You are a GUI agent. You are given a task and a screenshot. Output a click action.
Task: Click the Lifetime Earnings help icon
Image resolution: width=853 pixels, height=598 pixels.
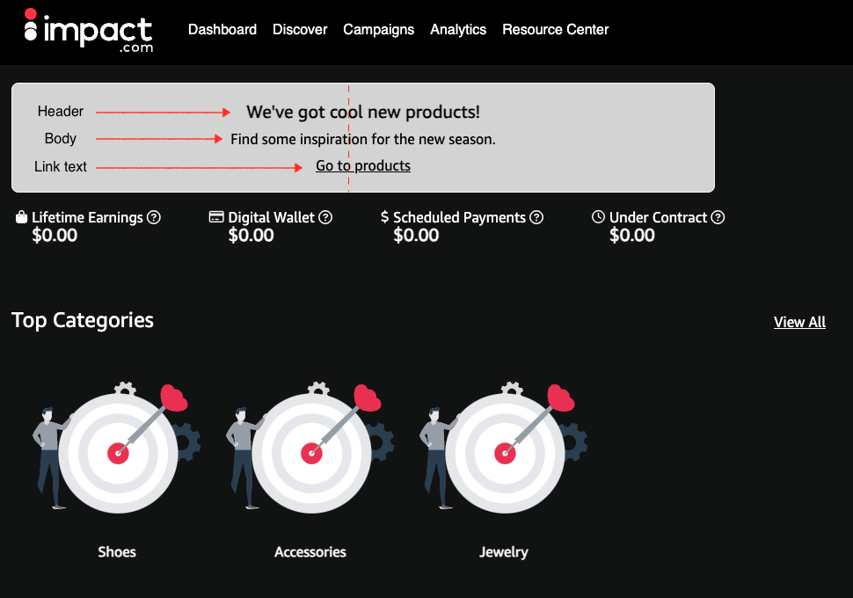[x=154, y=217]
